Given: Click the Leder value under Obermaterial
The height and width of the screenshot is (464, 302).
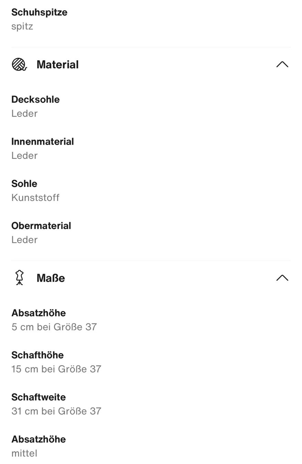Looking at the screenshot, I should pos(24,240).
